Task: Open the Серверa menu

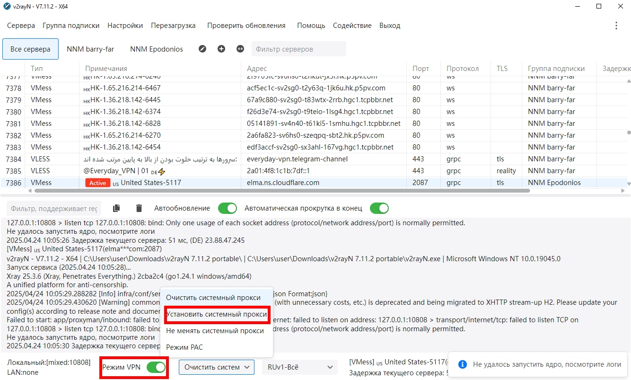Action: click(21, 26)
